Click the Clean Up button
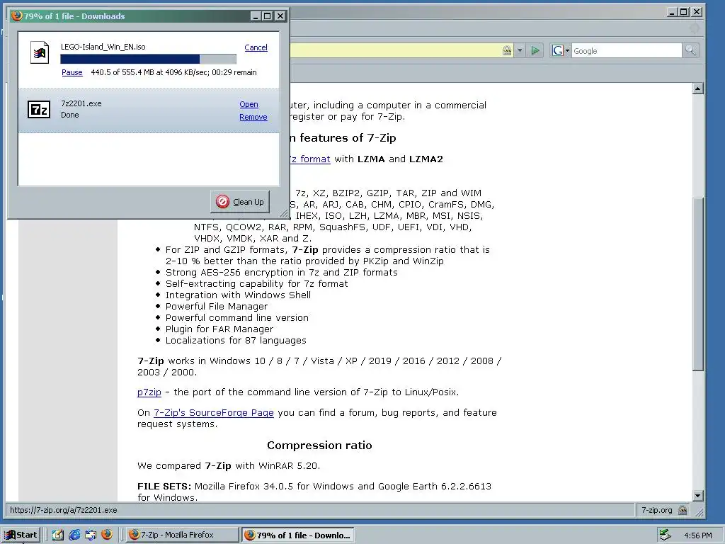Image resolution: width=725 pixels, height=544 pixels. [x=240, y=202]
